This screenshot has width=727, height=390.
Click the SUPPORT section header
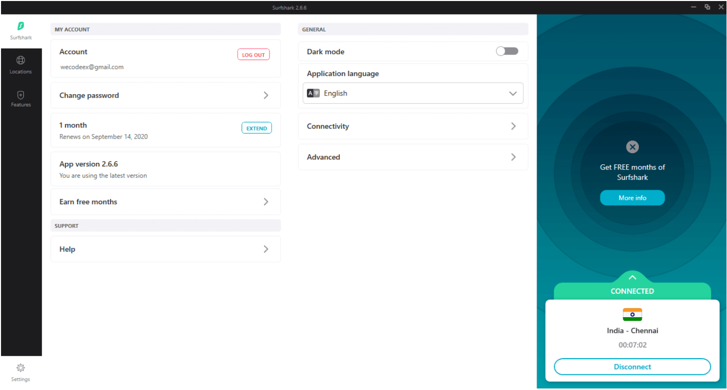pyautogui.click(x=66, y=226)
